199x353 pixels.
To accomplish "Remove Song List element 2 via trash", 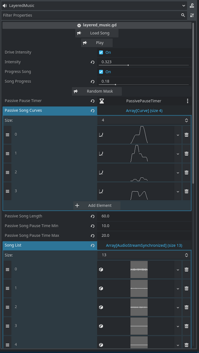I will pos(186,307).
